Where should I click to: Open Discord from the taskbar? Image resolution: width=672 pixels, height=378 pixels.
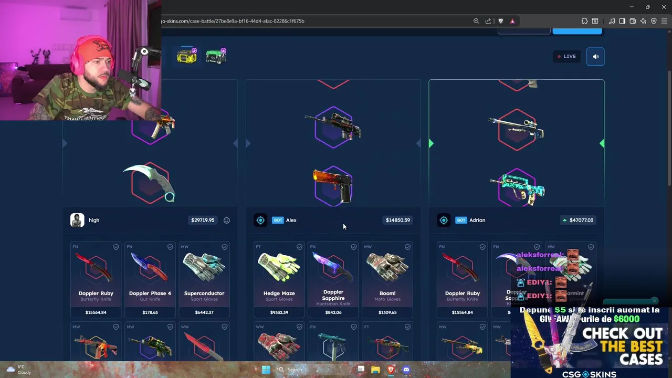(x=406, y=370)
